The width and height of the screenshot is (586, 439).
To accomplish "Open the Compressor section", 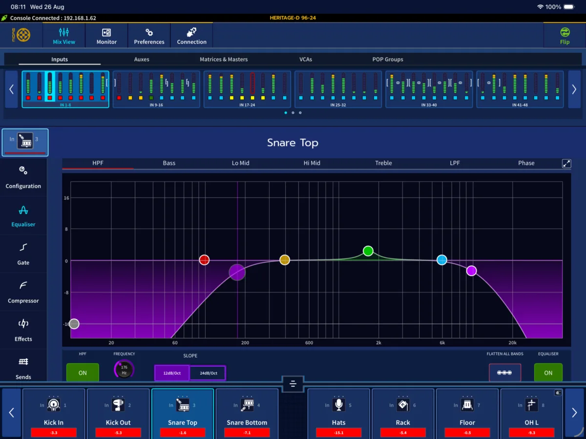I will pos(23,292).
